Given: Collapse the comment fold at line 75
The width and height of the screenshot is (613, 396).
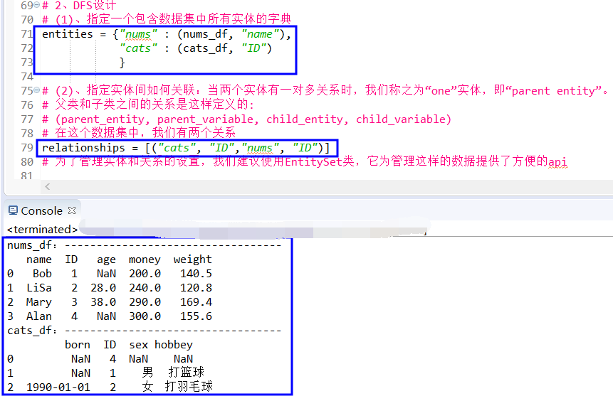Looking at the screenshot, I should coord(37,90).
